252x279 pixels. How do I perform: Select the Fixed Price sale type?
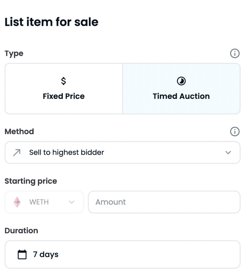(x=64, y=89)
